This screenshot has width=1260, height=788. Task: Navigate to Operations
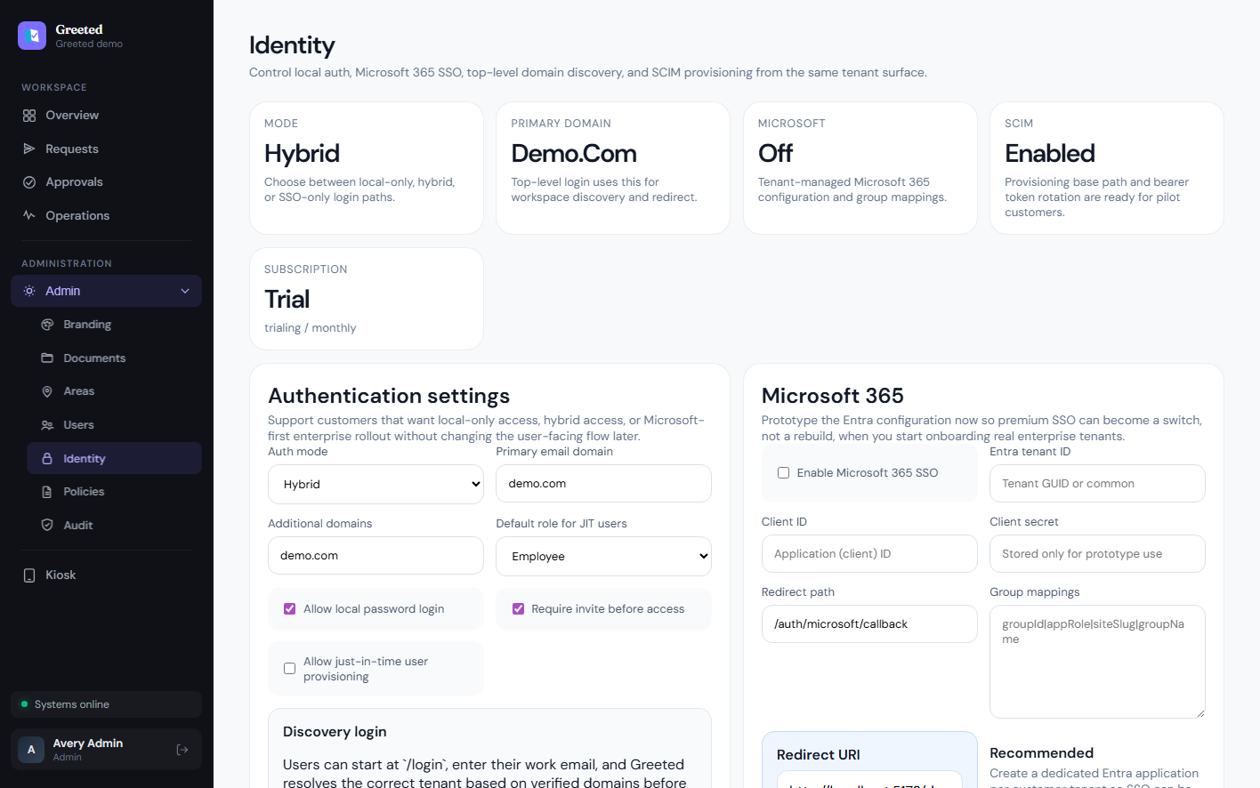click(x=106, y=215)
